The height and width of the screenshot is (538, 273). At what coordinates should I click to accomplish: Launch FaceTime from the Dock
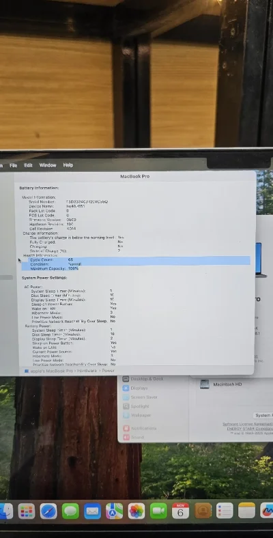[x=158, y=511]
